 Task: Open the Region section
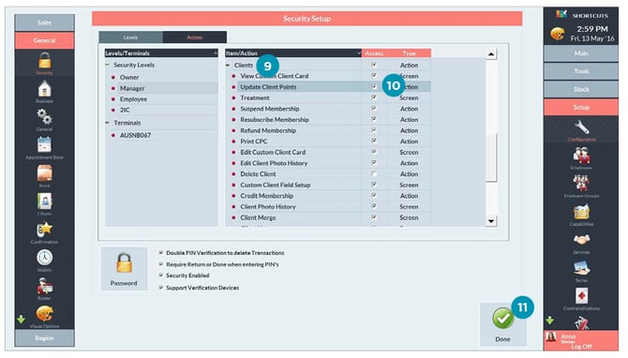[x=44, y=338]
